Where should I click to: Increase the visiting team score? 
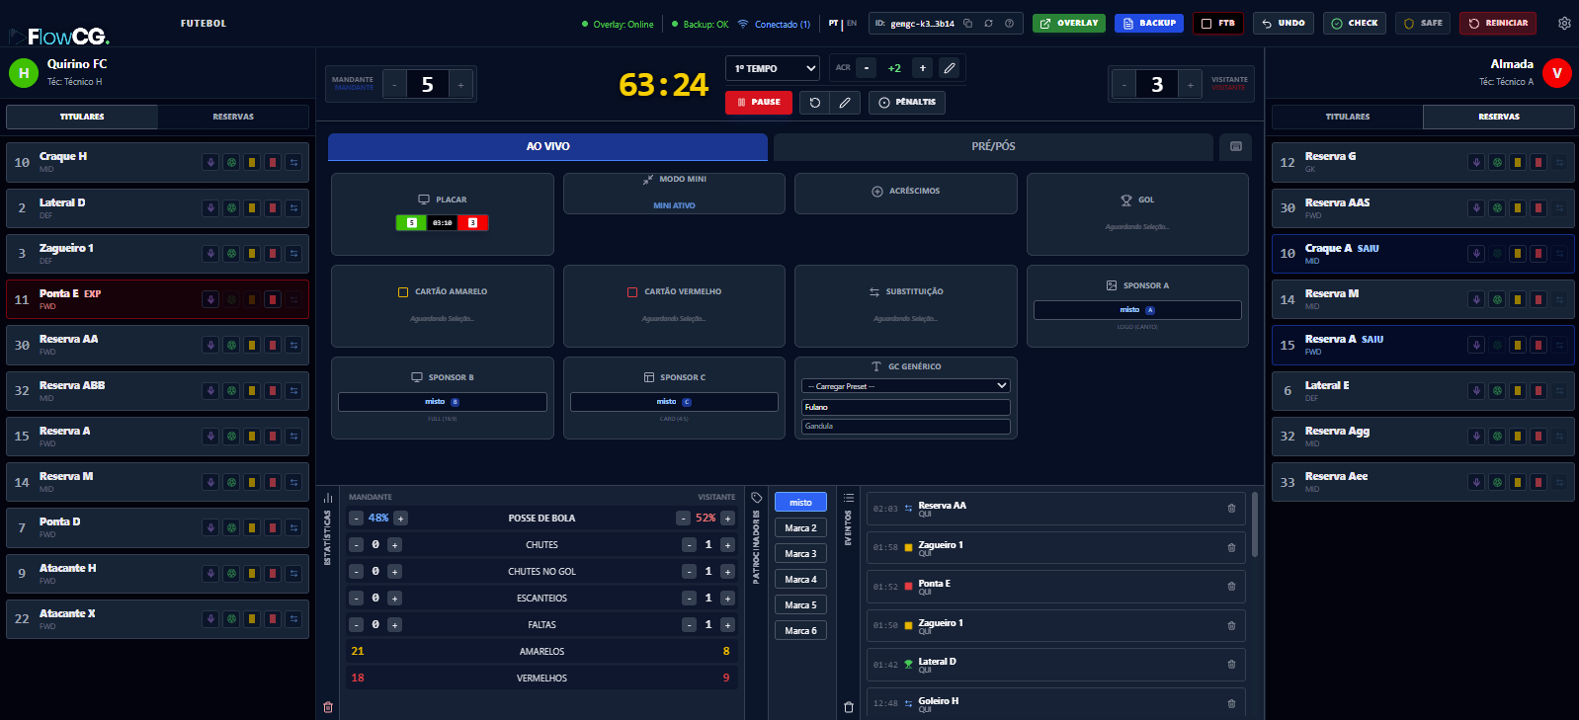pyautogui.click(x=1191, y=85)
